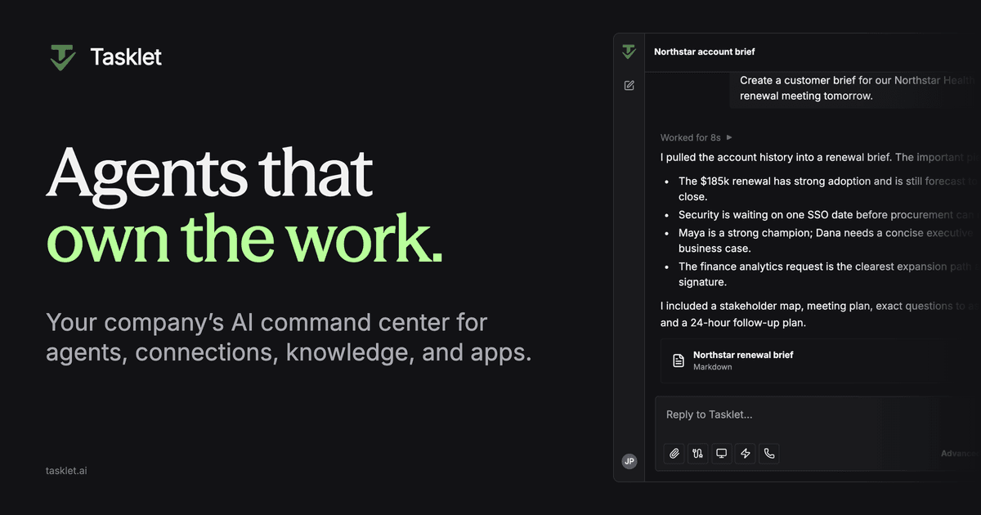Click the '$185k renewal has strong adoption' bullet
This screenshot has width=981, height=515.
827,189
